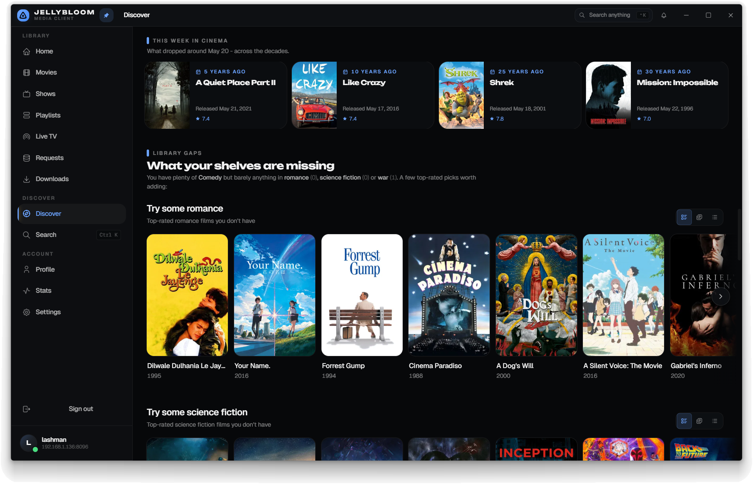Image resolution: width=753 pixels, height=484 pixels.
Task: Click the Home house icon
Action: [27, 51]
